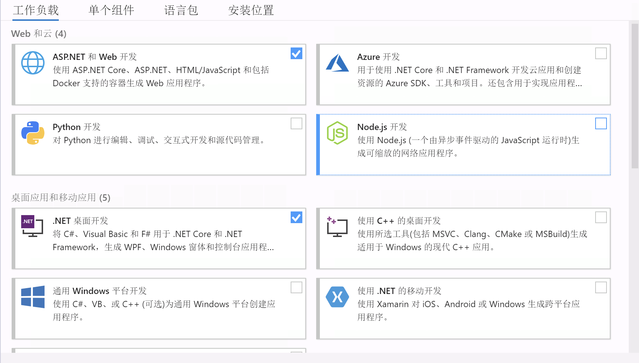Click the Python logo icon
Screen dimensions: 639x363
[x=33, y=133]
